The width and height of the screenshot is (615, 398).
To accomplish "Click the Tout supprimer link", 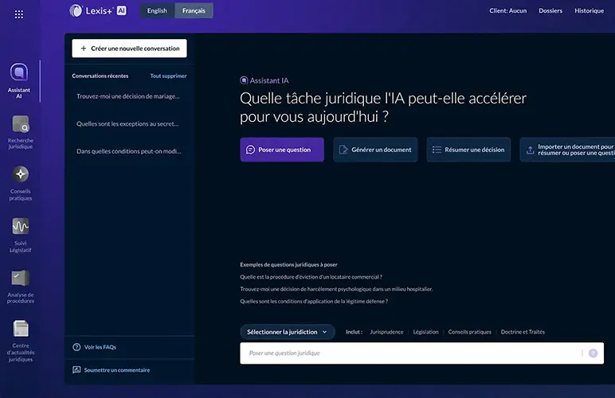I will (x=168, y=76).
